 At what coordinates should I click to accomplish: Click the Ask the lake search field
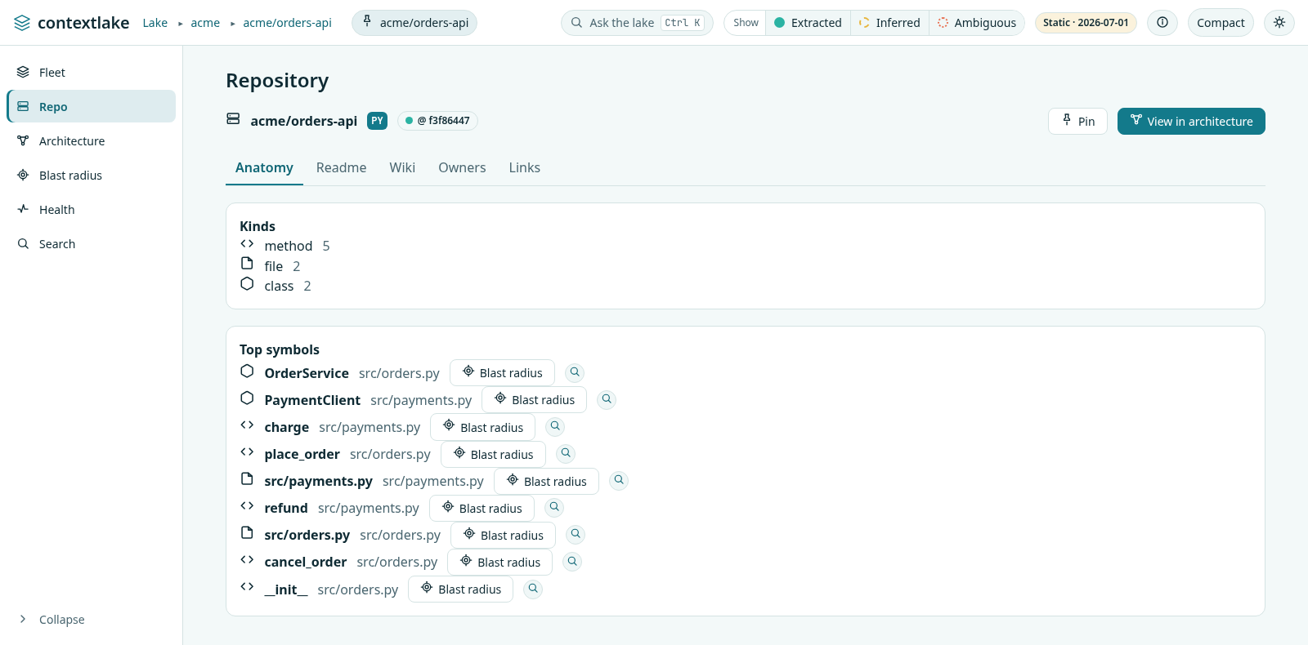coord(637,23)
